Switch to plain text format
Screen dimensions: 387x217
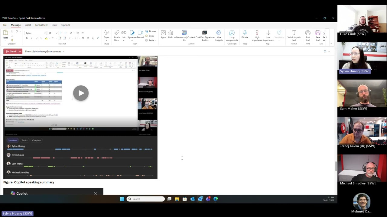294,36
